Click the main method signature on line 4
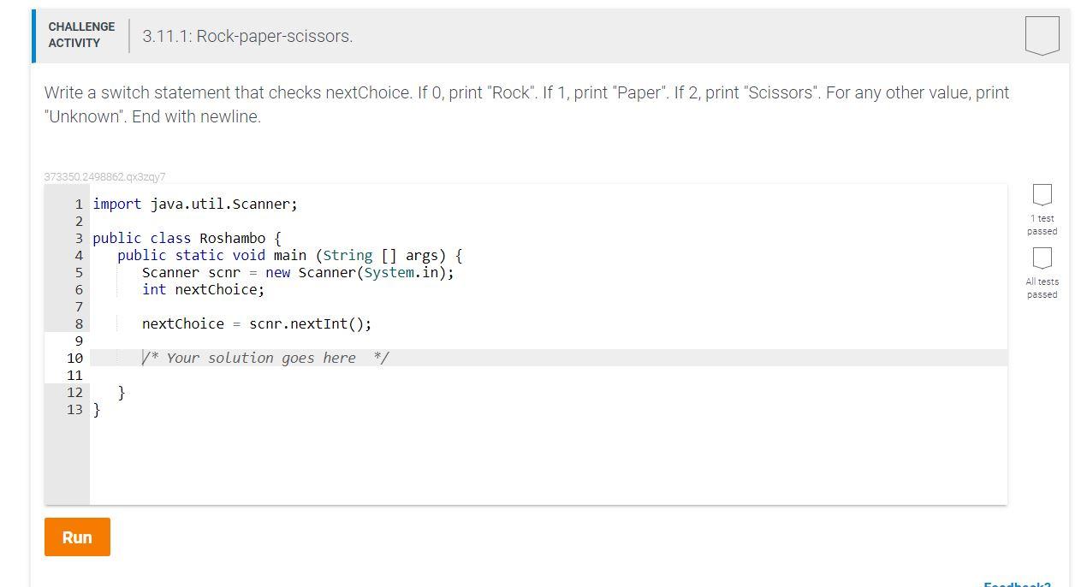This screenshot has height=587, width=1087. pos(291,255)
